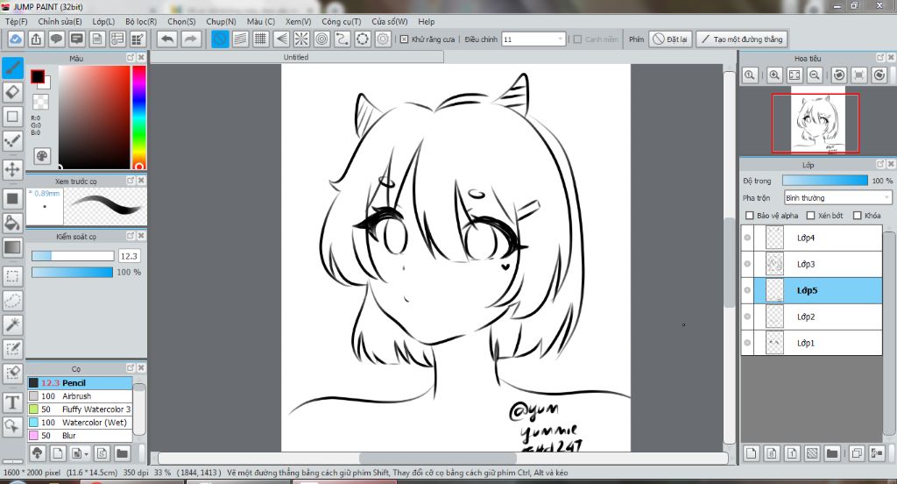Toggle the Bảo vệ alpha checkbox
The width and height of the screenshot is (897, 484).
point(750,216)
